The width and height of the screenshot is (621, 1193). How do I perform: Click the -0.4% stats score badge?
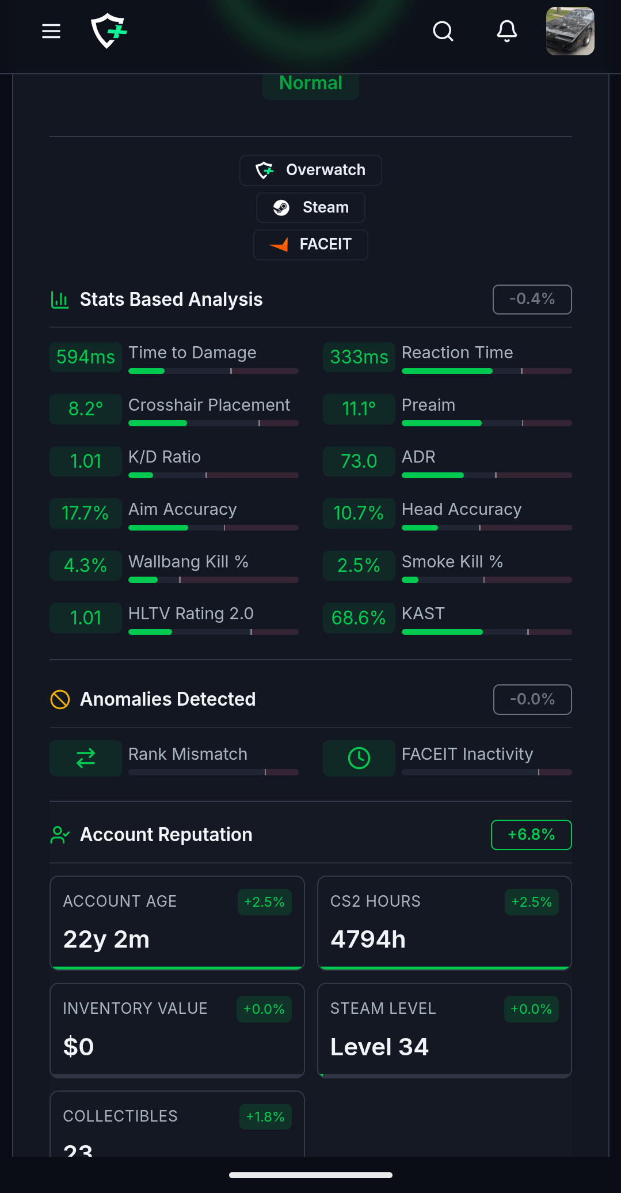tap(532, 300)
